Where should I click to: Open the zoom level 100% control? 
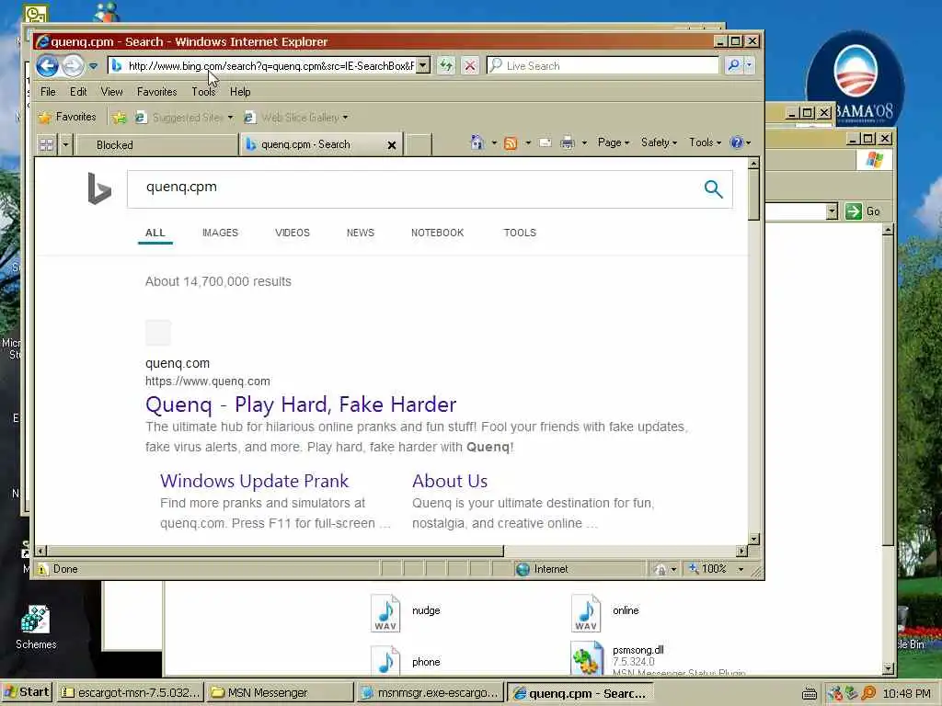click(x=716, y=568)
